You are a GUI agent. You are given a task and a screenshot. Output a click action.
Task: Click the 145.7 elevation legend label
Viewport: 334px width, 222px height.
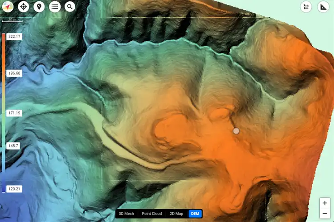(13, 146)
